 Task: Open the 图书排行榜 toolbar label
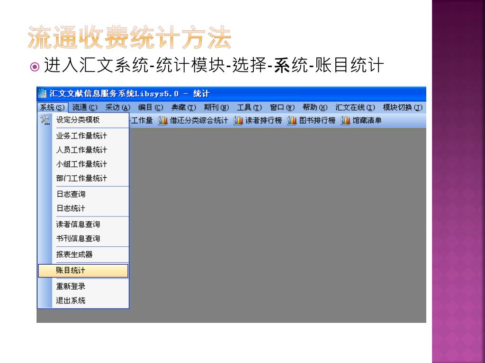pyautogui.click(x=317, y=121)
